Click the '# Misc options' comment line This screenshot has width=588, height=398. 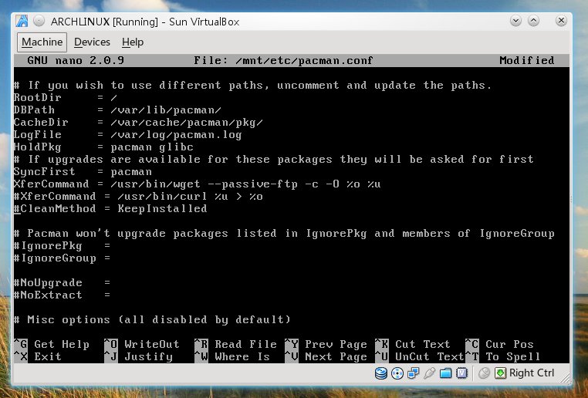point(152,319)
